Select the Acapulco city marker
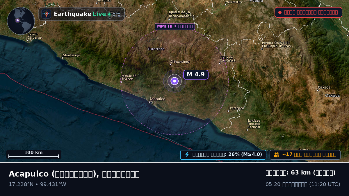349x196 pixels. click(x=149, y=102)
